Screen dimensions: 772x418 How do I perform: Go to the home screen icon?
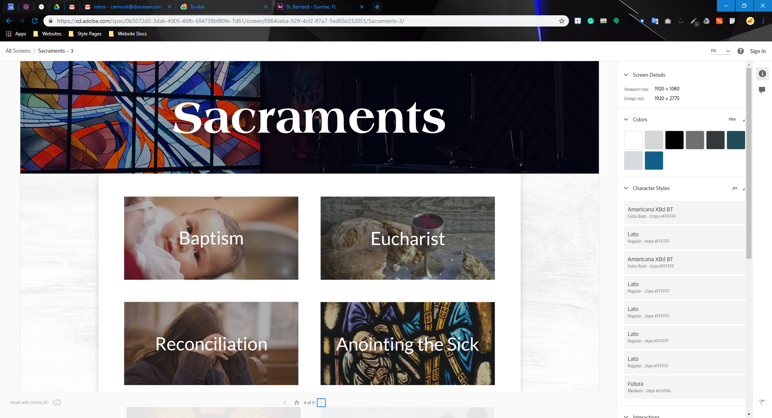pyautogui.click(x=296, y=403)
